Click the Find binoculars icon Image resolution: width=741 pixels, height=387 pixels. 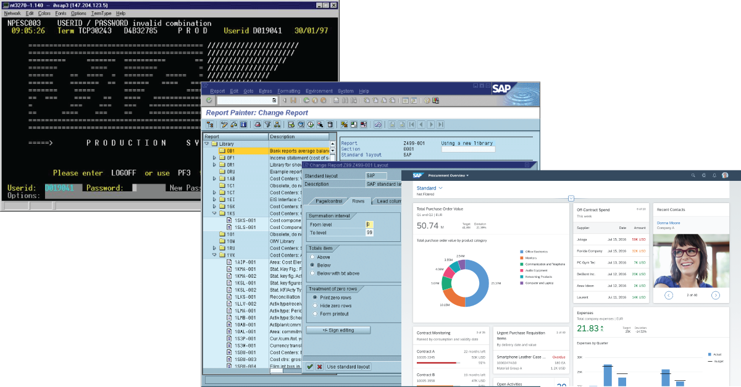click(x=345, y=101)
